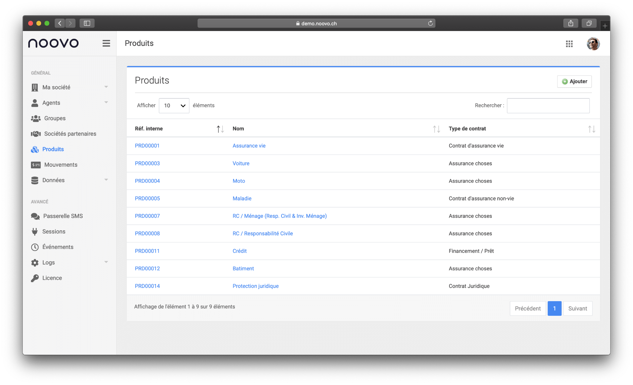Go to Sociétés partenaires handshake icon

tap(36, 134)
